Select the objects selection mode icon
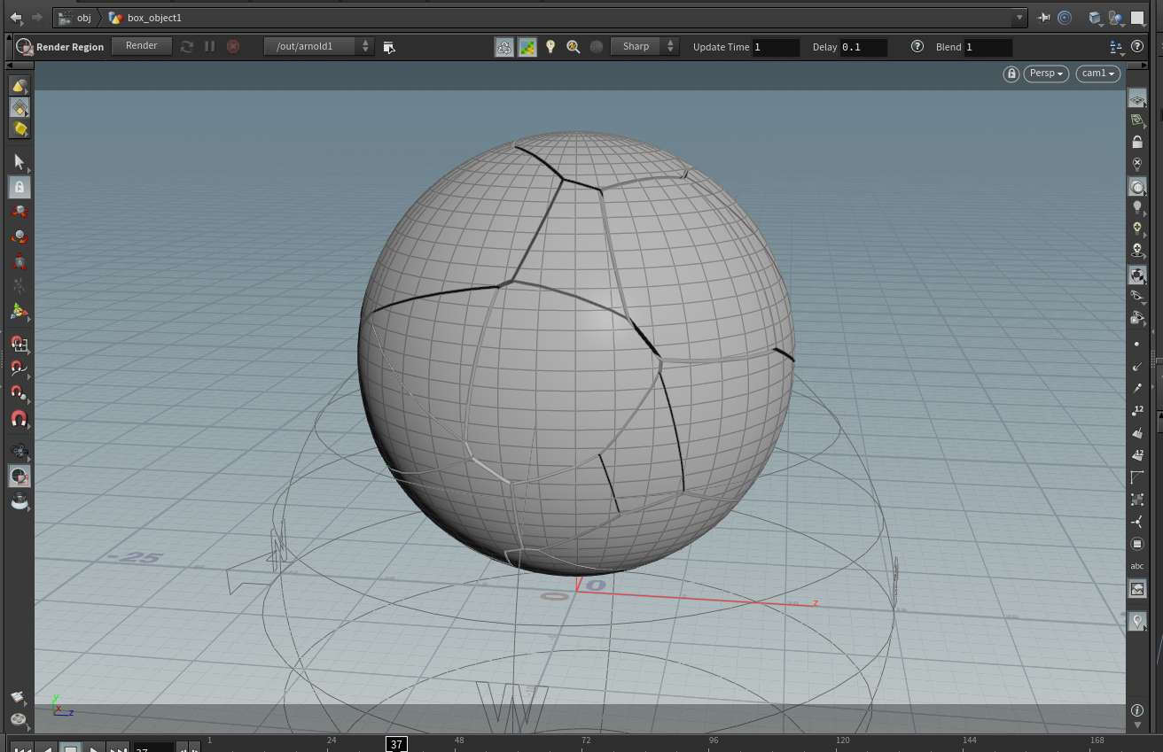 20,86
